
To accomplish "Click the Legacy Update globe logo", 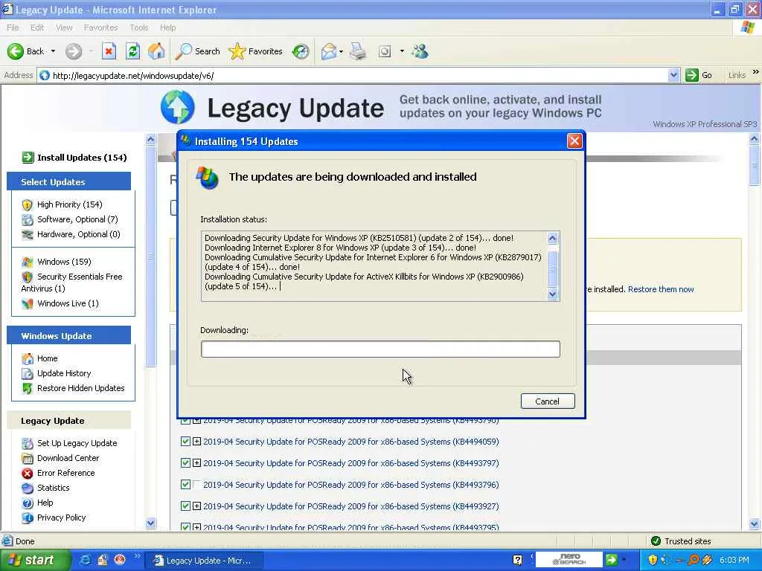I will coord(177,107).
